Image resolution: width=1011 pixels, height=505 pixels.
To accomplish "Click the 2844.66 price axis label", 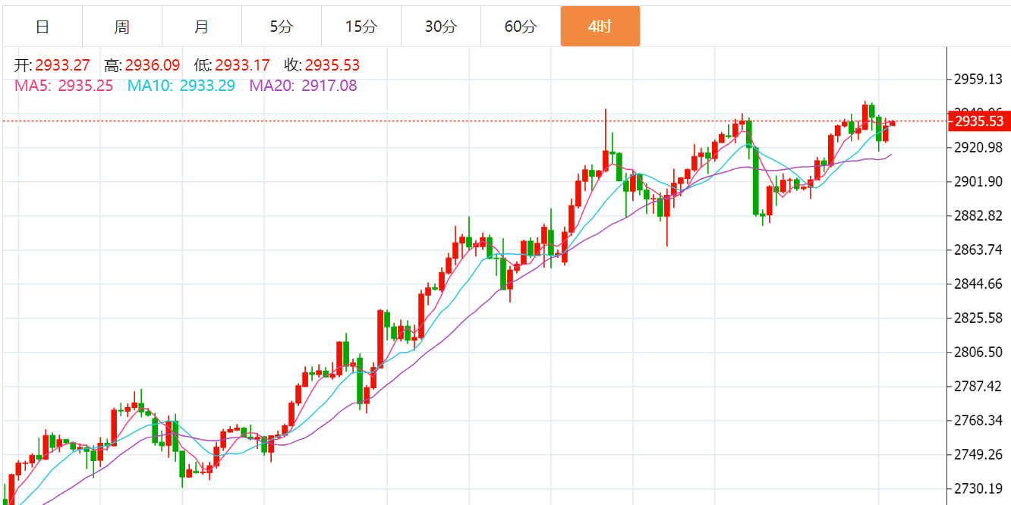I will coord(978,284).
